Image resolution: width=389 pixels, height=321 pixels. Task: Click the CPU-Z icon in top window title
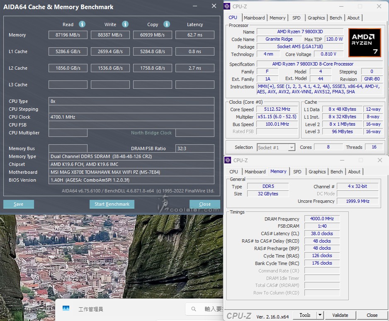point(228,6)
